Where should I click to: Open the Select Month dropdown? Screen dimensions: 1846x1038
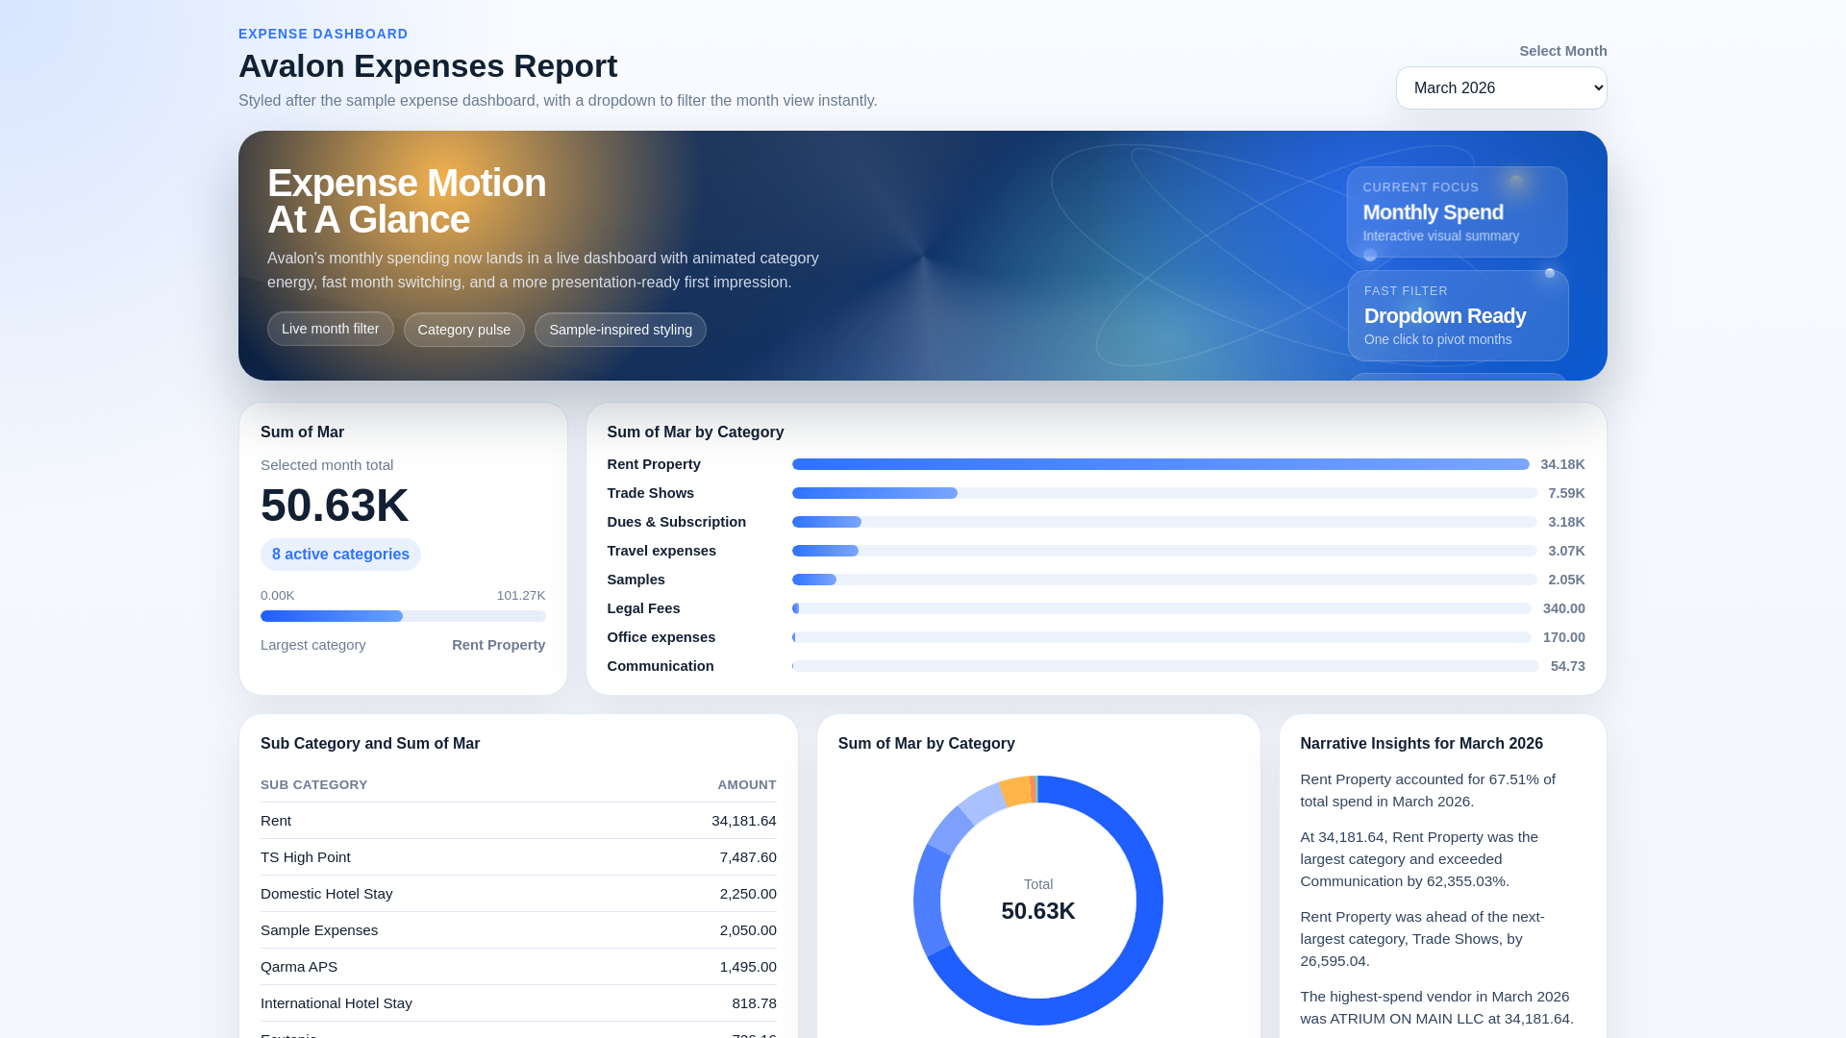[x=1501, y=87]
